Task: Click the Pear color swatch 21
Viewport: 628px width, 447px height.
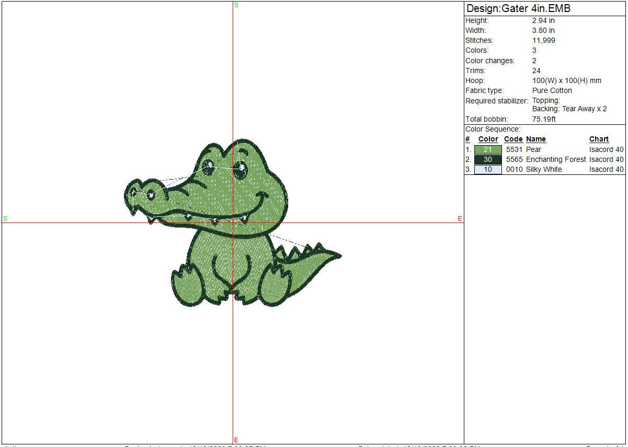Action: (x=487, y=150)
